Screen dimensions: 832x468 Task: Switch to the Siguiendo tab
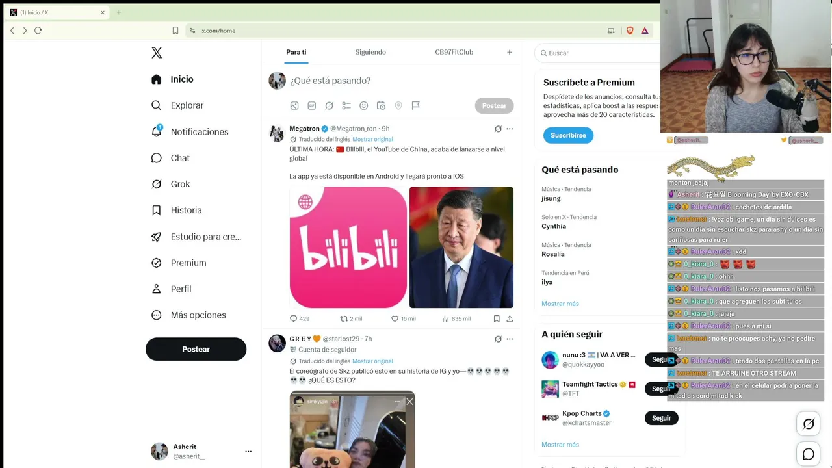click(x=370, y=52)
